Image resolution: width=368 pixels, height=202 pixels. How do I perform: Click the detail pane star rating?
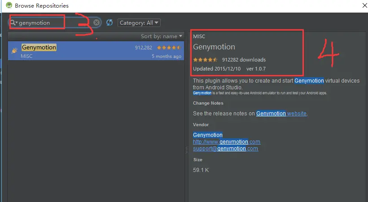click(205, 60)
